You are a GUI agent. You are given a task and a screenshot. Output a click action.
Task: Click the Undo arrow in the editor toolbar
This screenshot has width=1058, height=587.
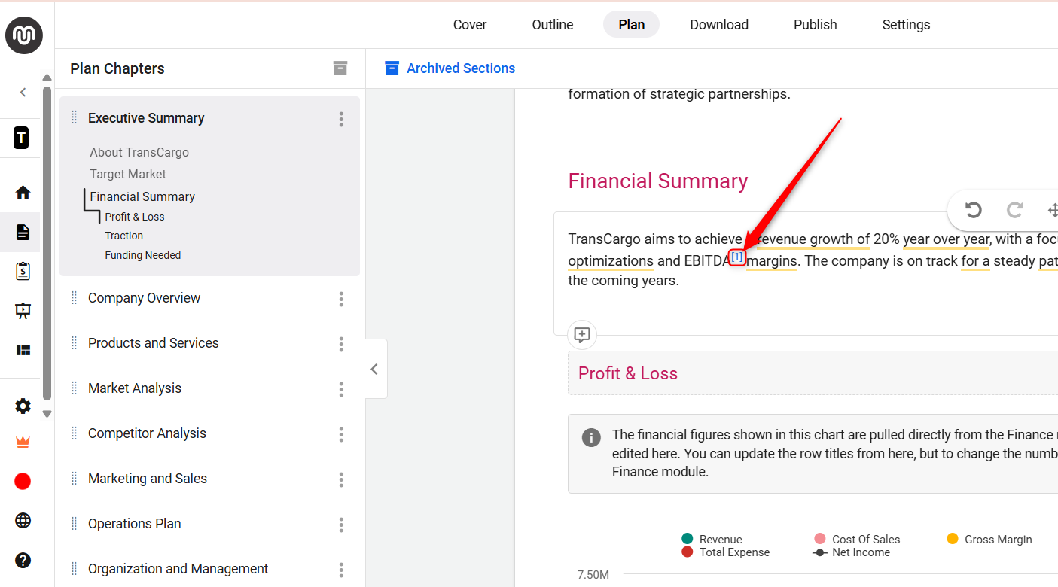[x=973, y=210]
